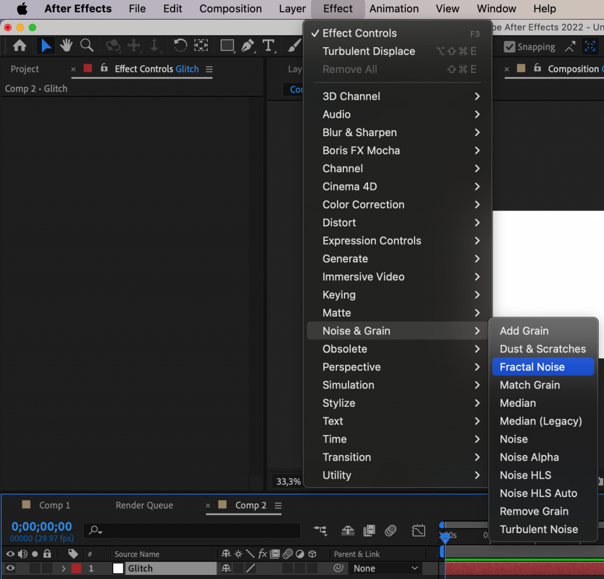The image size is (604, 579).
Task: Select the Pen tool
Action: tap(247, 45)
